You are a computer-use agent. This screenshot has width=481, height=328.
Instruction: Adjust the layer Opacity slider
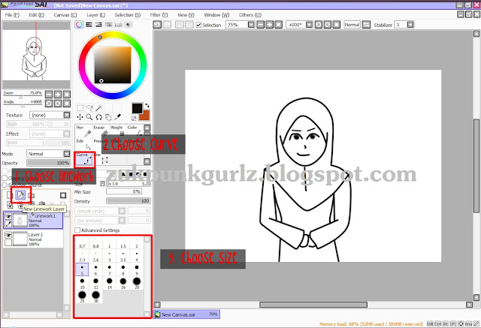(x=48, y=163)
